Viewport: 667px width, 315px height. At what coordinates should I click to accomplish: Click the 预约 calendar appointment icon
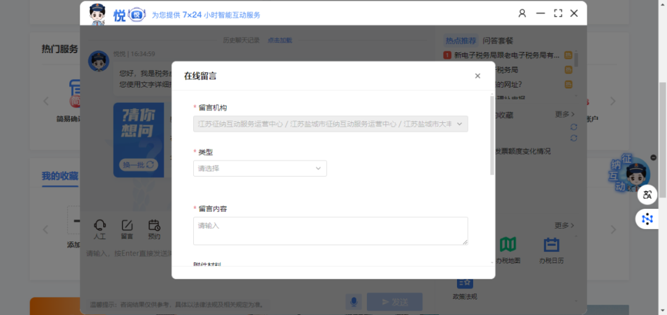pyautogui.click(x=154, y=228)
